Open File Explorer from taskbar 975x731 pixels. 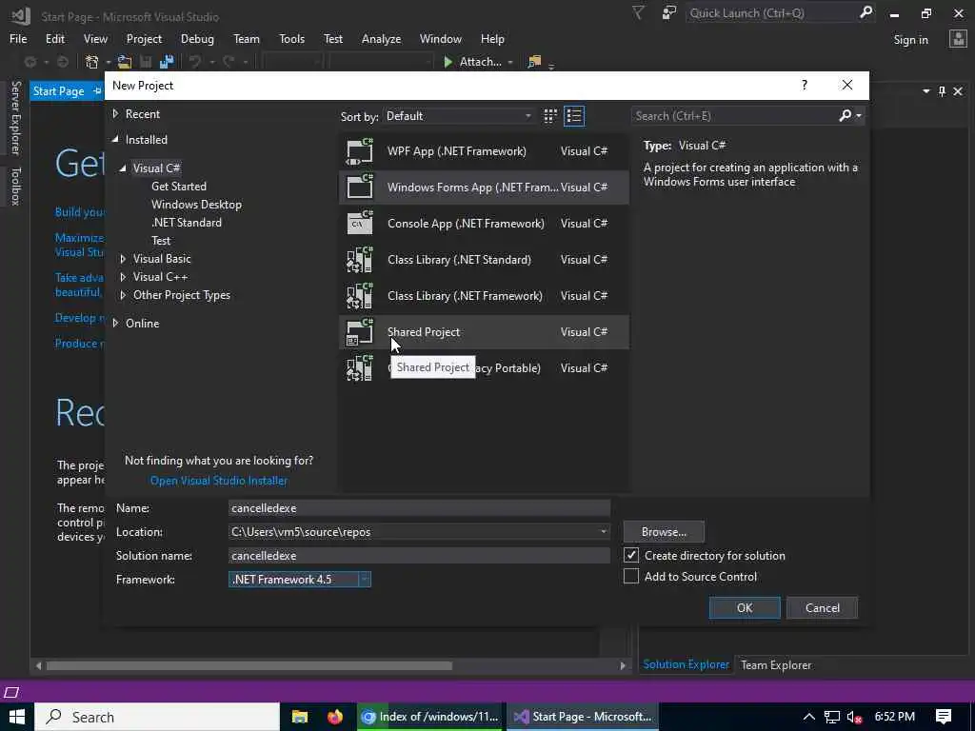[300, 717]
